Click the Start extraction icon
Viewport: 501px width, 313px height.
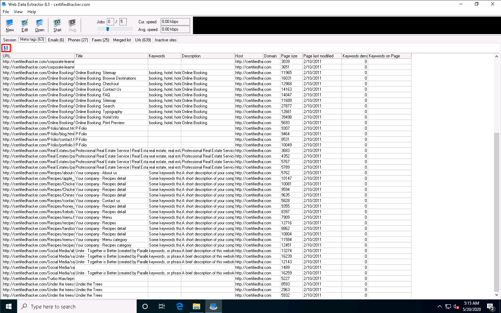click(x=57, y=26)
